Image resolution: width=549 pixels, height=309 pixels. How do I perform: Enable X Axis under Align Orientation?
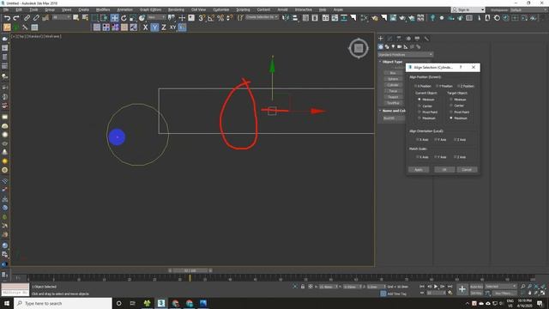(422, 140)
